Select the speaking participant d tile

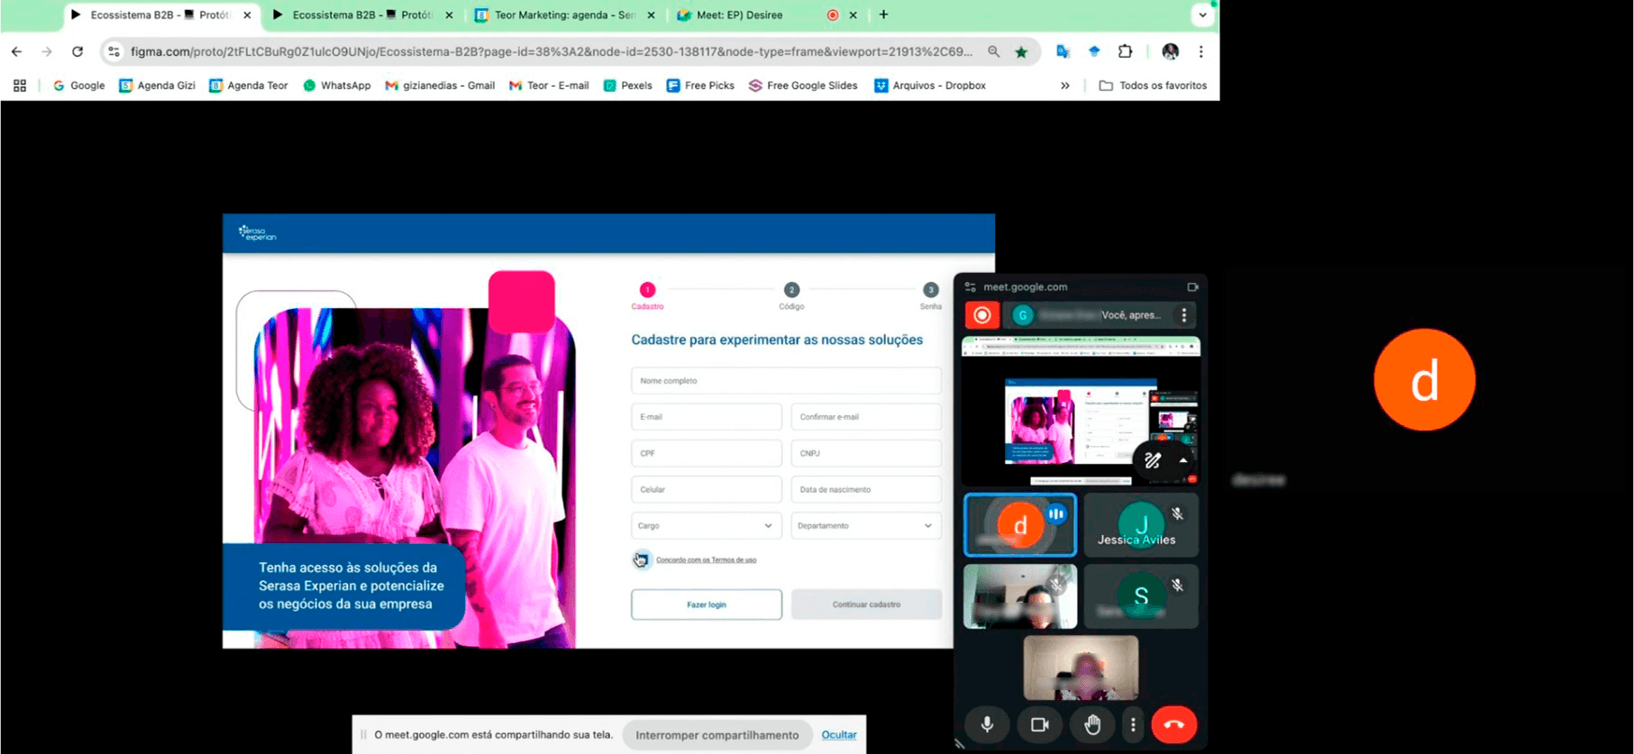(x=1020, y=525)
